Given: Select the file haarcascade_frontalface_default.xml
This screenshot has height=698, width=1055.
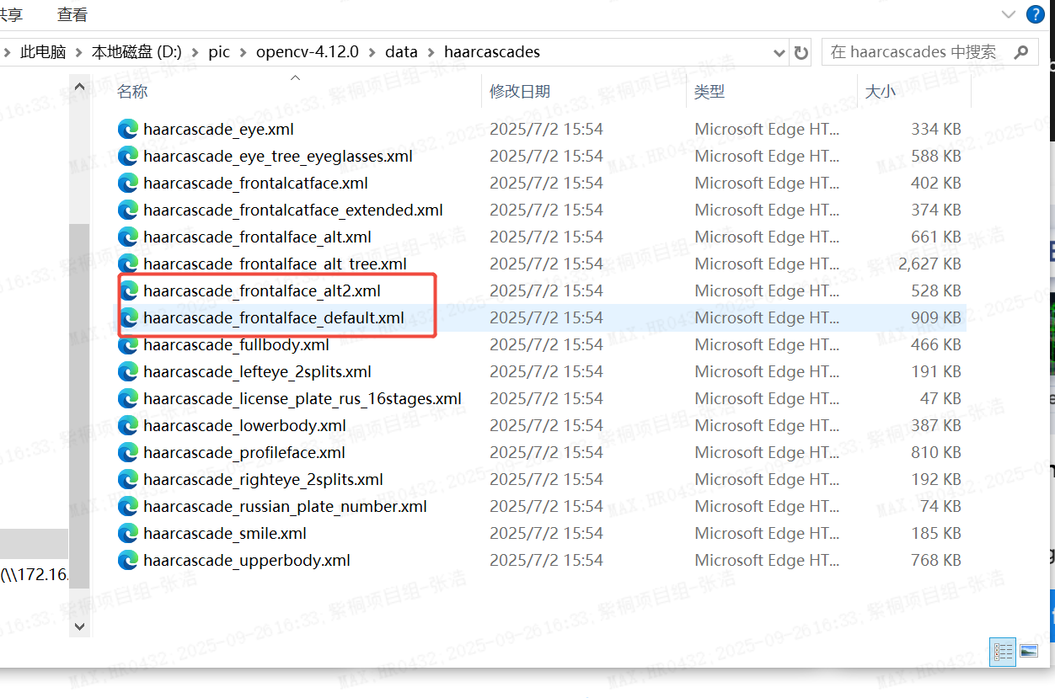Looking at the screenshot, I should 274,317.
